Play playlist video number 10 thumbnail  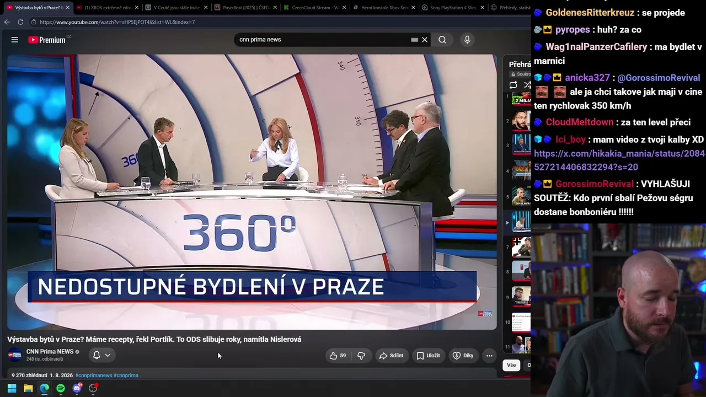pyautogui.click(x=521, y=322)
